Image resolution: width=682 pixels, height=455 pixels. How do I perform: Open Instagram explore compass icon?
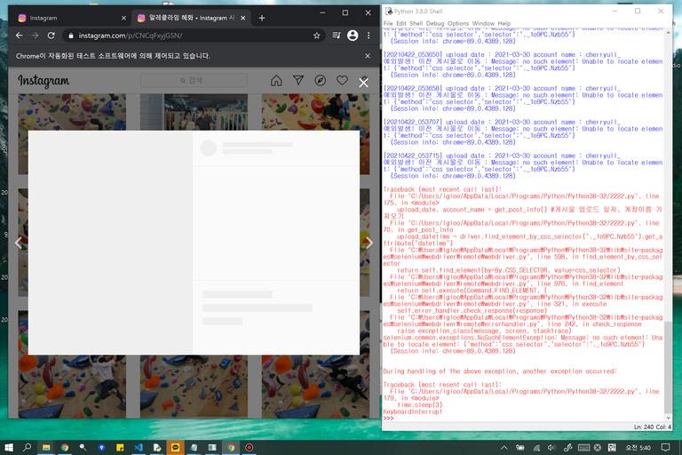320,81
